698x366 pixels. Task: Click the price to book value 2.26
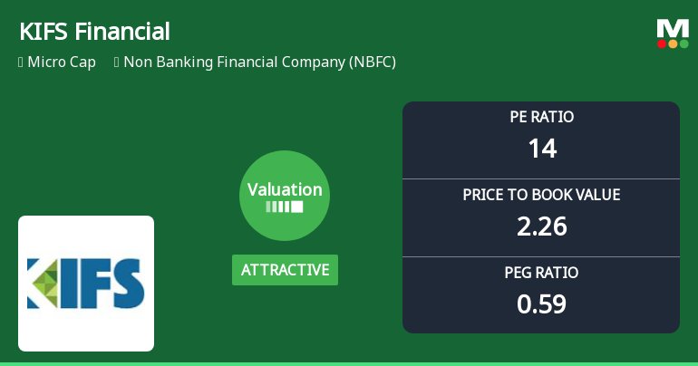pos(541,226)
